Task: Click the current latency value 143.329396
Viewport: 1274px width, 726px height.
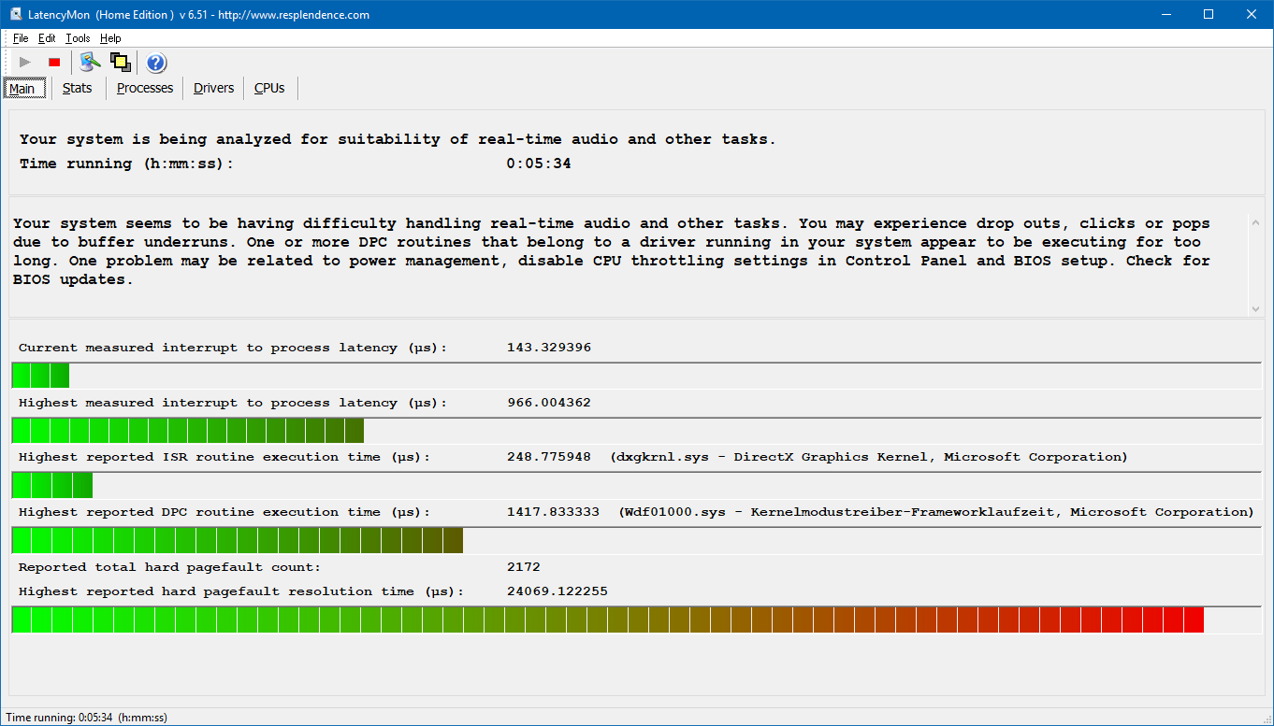Action: pos(549,348)
